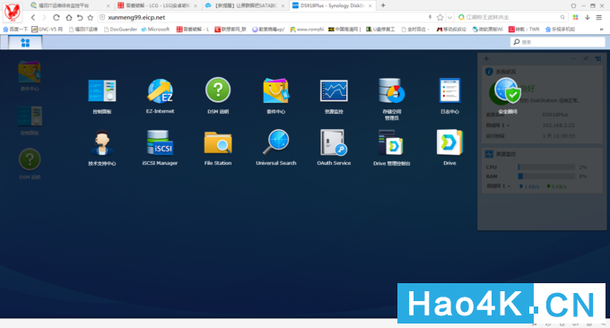Open File Station
The height and width of the screenshot is (328, 610).
click(x=218, y=142)
